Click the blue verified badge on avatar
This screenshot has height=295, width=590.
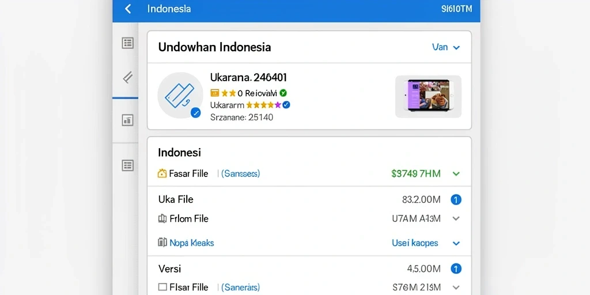coord(195,112)
